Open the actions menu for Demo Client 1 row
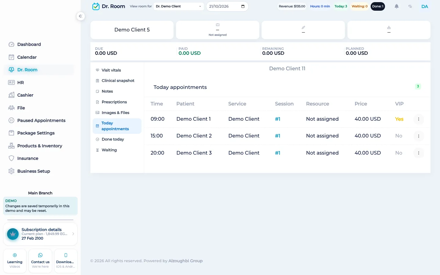This screenshot has height=275, width=440. (419, 119)
